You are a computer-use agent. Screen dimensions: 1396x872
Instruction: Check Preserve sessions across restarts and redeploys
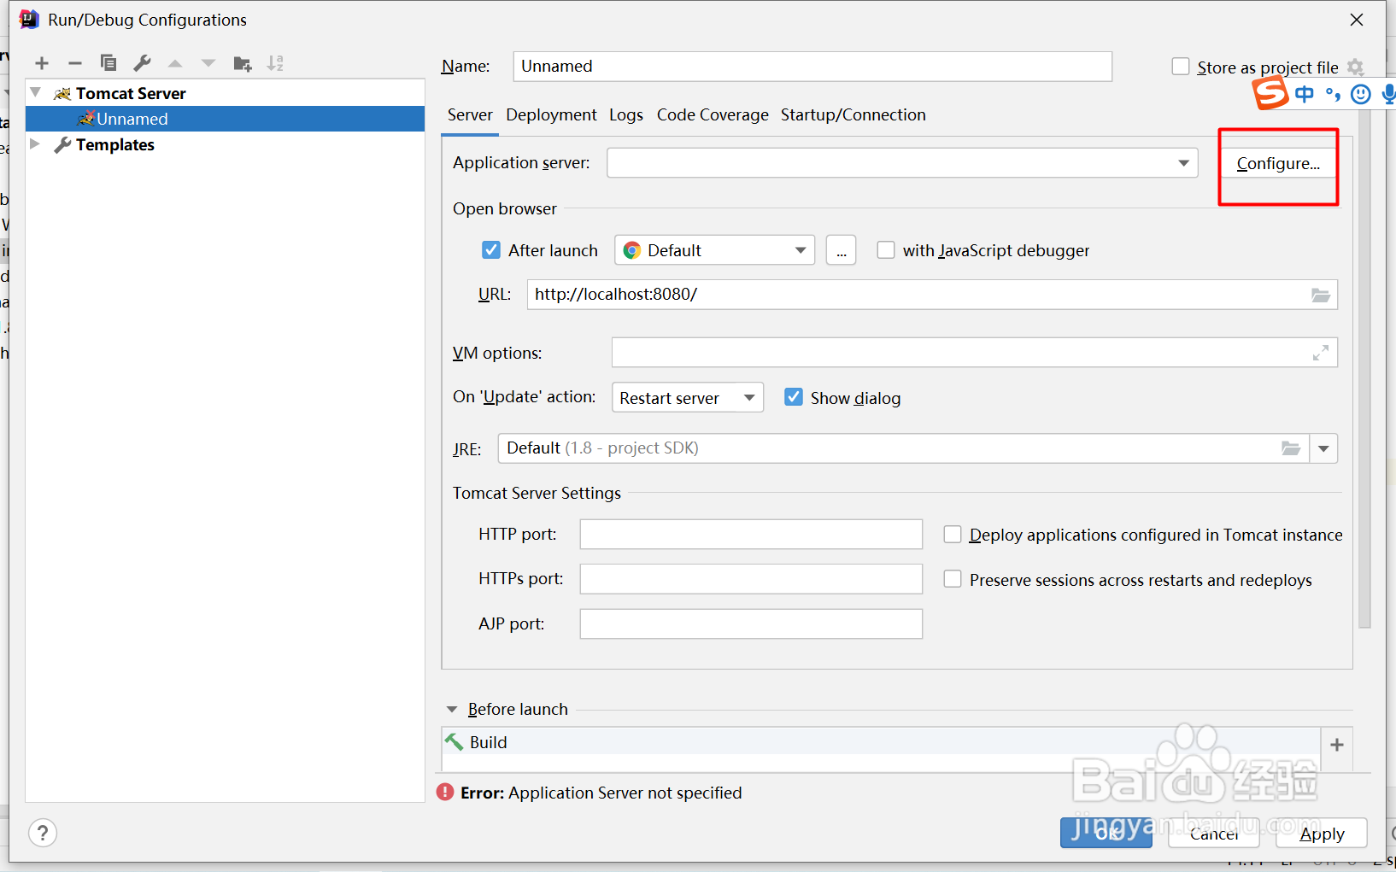tap(953, 579)
